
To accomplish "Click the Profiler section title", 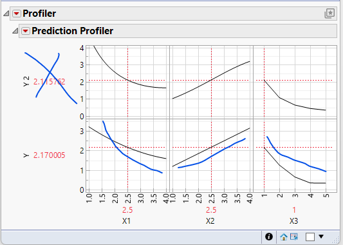I will click(39, 14).
